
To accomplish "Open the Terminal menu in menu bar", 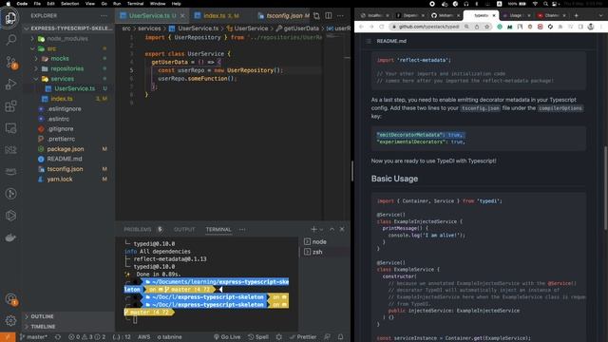I will (135, 4).
